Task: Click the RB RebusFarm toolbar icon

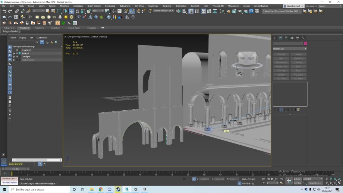Action: click(x=251, y=11)
